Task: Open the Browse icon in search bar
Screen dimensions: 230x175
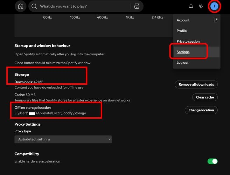Action: [137, 6]
